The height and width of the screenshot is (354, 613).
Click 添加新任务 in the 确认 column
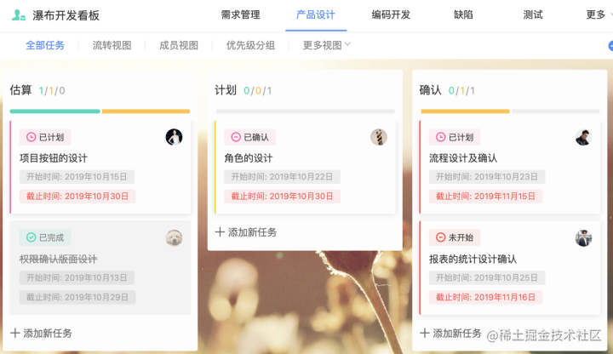point(450,334)
